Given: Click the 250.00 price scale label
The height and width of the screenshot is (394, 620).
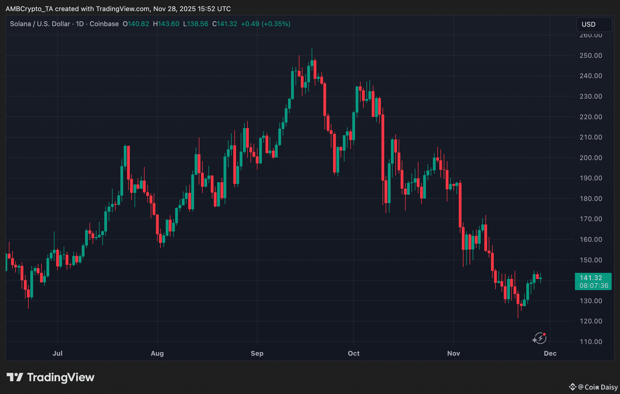Looking at the screenshot, I should [x=591, y=56].
